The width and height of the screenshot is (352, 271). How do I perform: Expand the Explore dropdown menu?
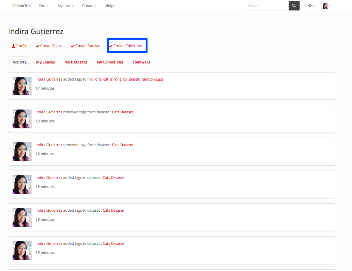(x=65, y=6)
